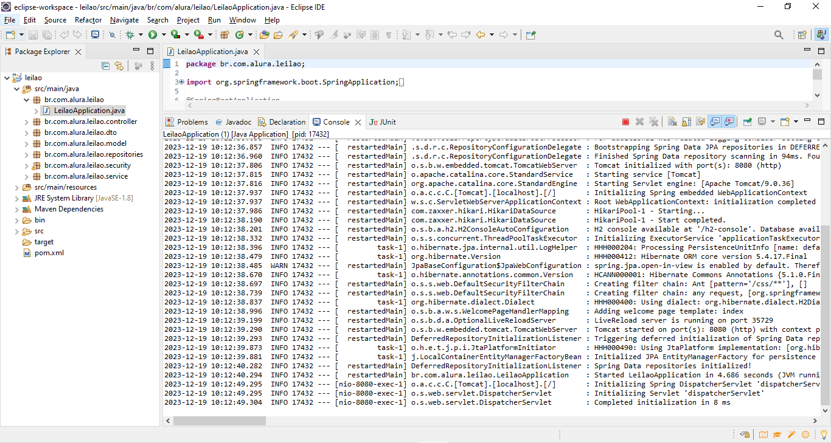Image resolution: width=831 pixels, height=443 pixels.
Task: Switch to the JUnit tab
Action: click(x=383, y=122)
